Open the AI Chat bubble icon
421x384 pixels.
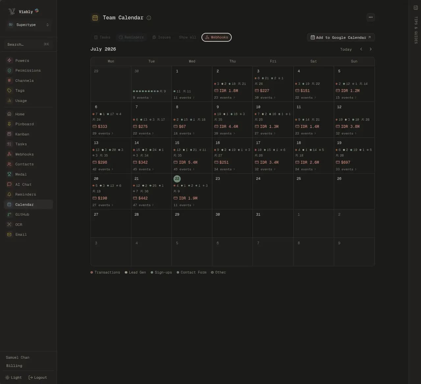pos(9,184)
